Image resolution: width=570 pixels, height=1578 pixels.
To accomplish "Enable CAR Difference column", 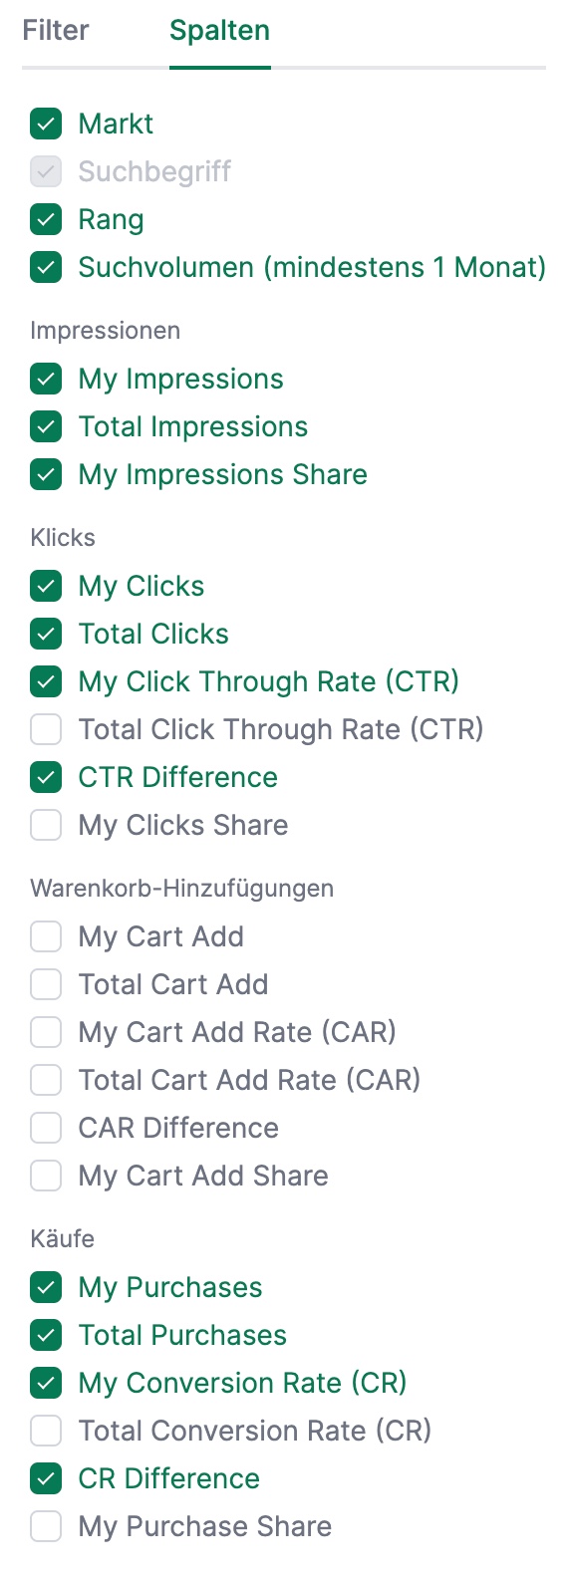I will [46, 1129].
